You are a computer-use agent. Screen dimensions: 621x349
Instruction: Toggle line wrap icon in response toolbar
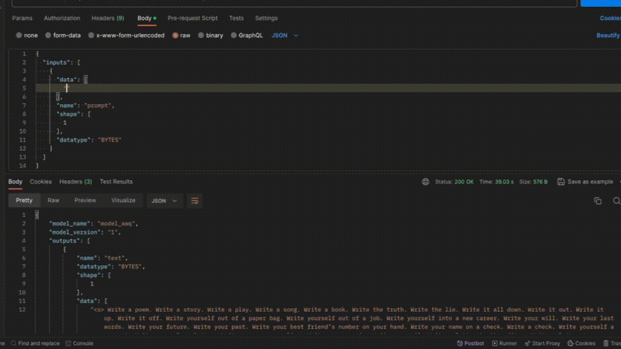[195, 201]
